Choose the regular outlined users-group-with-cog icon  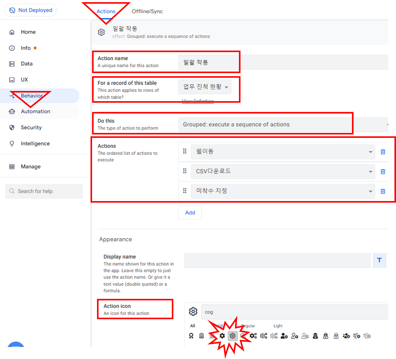(x=357, y=336)
